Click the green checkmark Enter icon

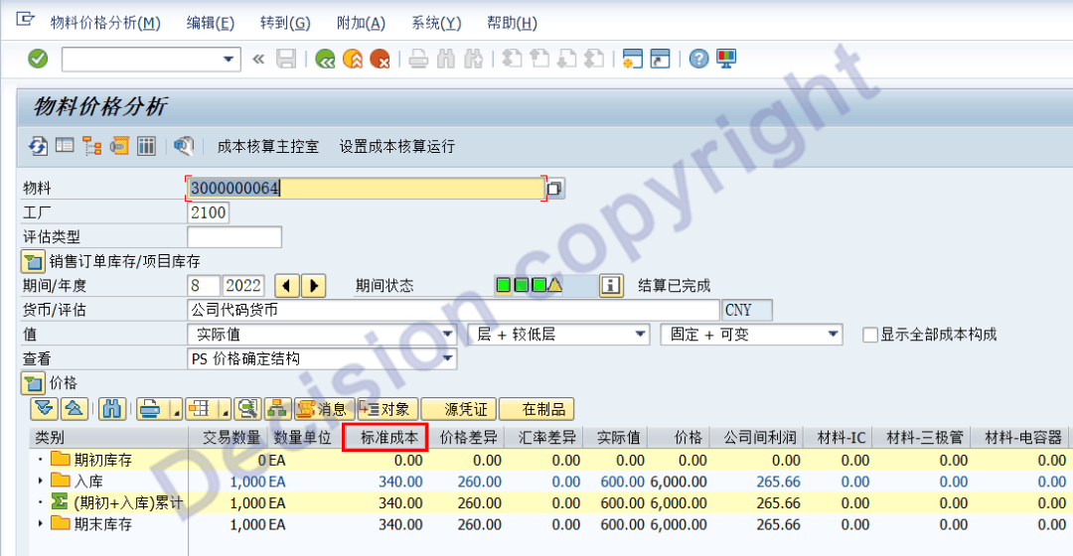[38, 60]
